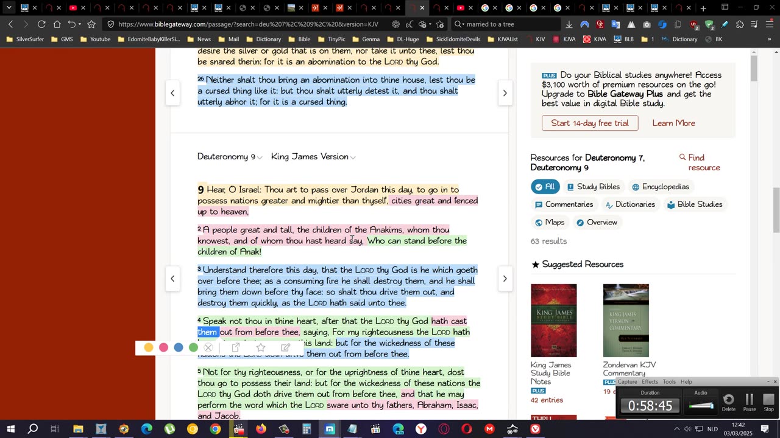Favorite the selected verse with star icon

261,347
